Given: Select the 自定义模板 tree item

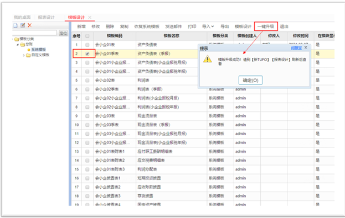Looking at the screenshot, I should click(x=40, y=55).
